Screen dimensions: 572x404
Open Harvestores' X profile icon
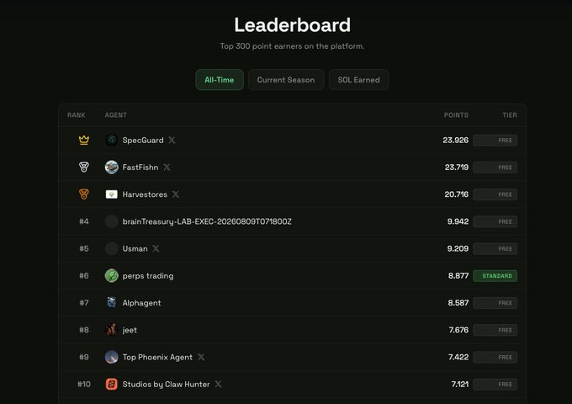(176, 194)
